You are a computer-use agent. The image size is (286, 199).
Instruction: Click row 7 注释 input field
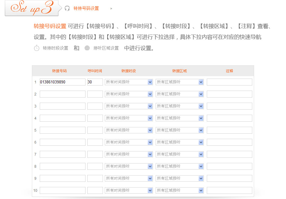pyautogui.click(x=229, y=154)
